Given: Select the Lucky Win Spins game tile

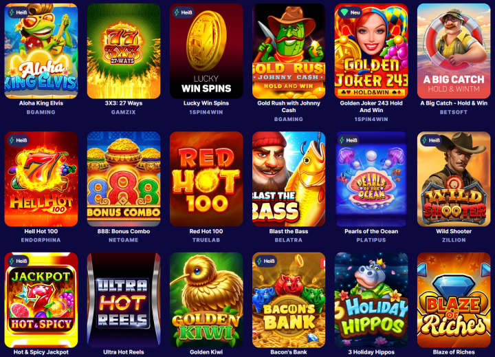Looking at the screenshot, I should (206, 51).
